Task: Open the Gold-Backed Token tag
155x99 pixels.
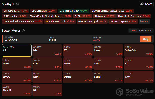Action: pyautogui.click(x=74, y=11)
